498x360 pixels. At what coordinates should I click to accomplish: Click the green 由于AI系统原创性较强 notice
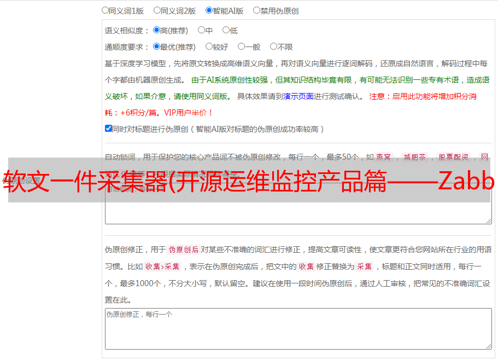[297, 88]
